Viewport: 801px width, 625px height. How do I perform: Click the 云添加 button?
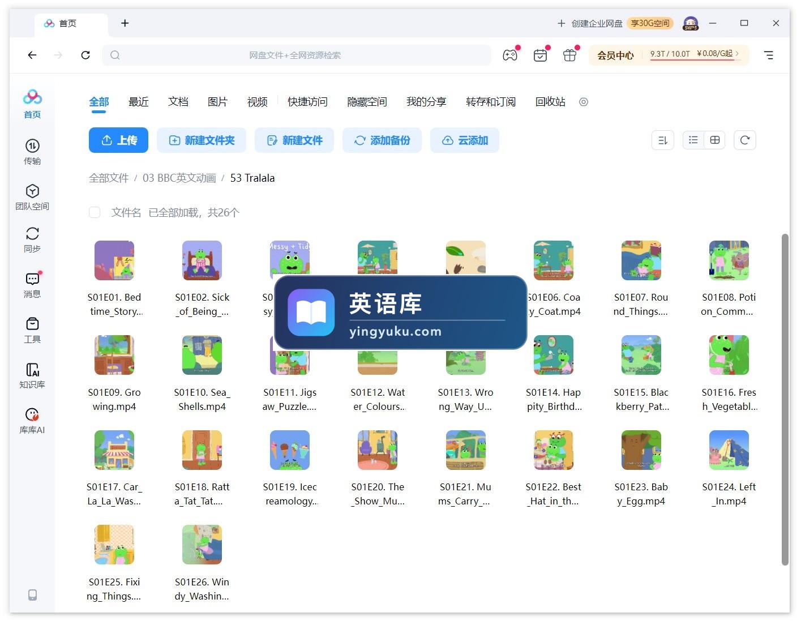(465, 140)
